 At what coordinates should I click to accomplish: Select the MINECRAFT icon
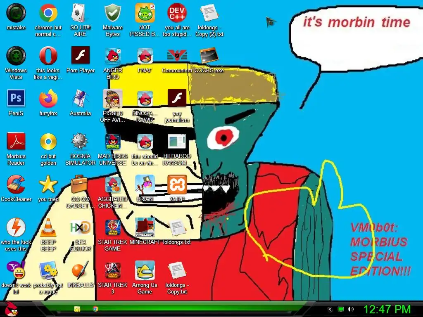[145, 227]
